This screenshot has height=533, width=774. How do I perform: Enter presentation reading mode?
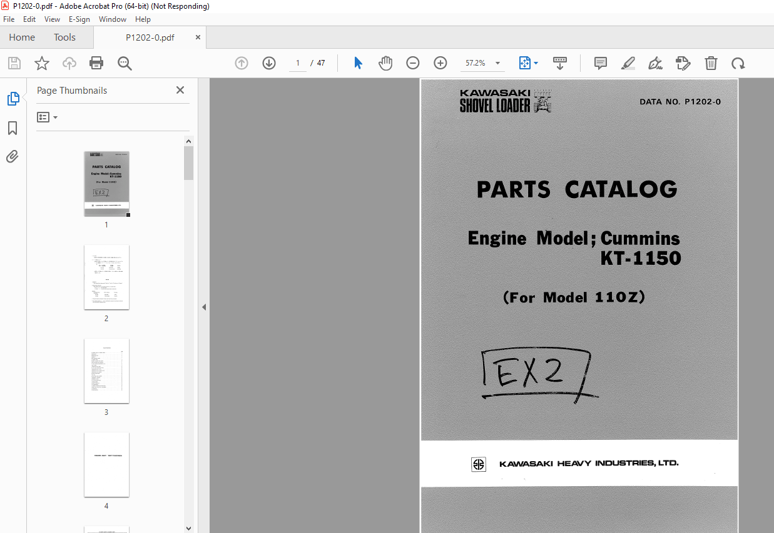pos(560,63)
